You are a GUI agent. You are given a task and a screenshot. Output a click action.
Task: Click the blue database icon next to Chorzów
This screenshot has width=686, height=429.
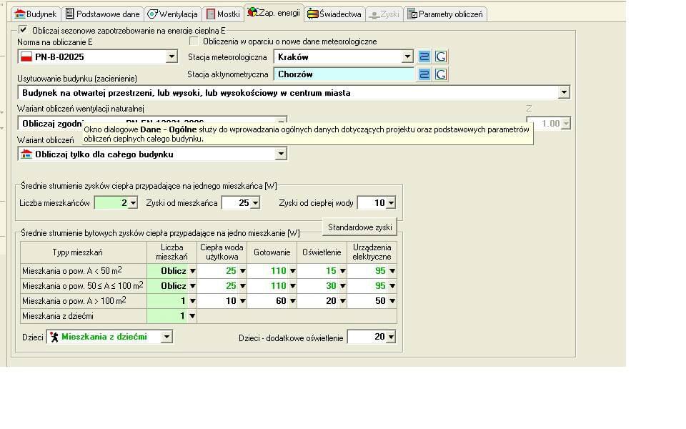(424, 74)
